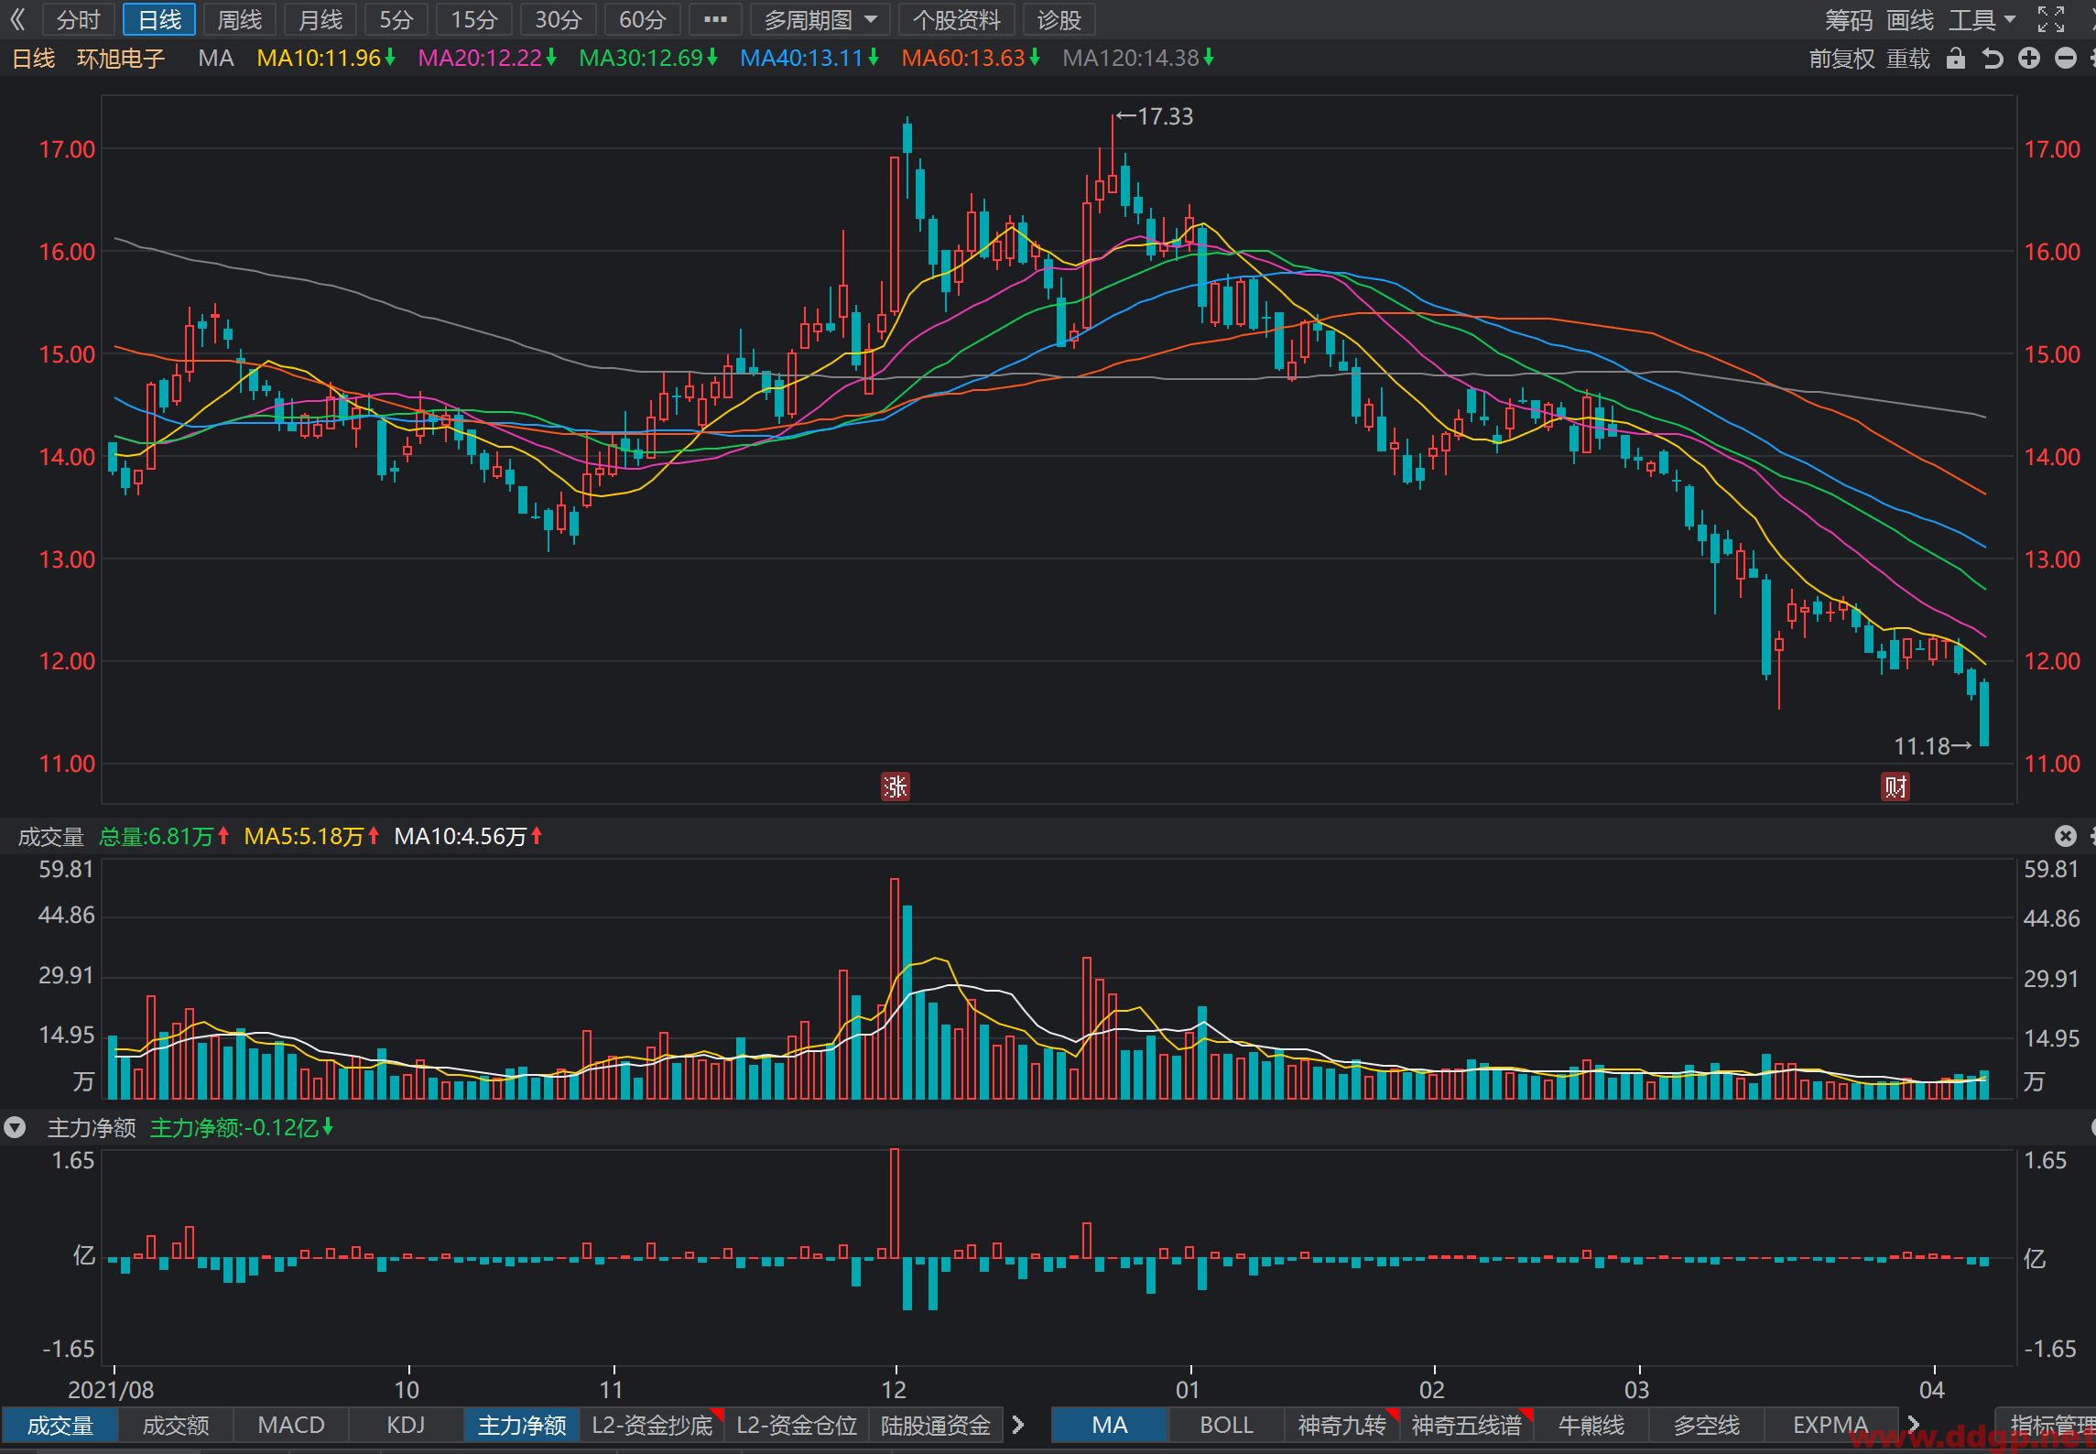
Task: Click 主力净额:-0.12亿 value
Action: [x=242, y=1127]
